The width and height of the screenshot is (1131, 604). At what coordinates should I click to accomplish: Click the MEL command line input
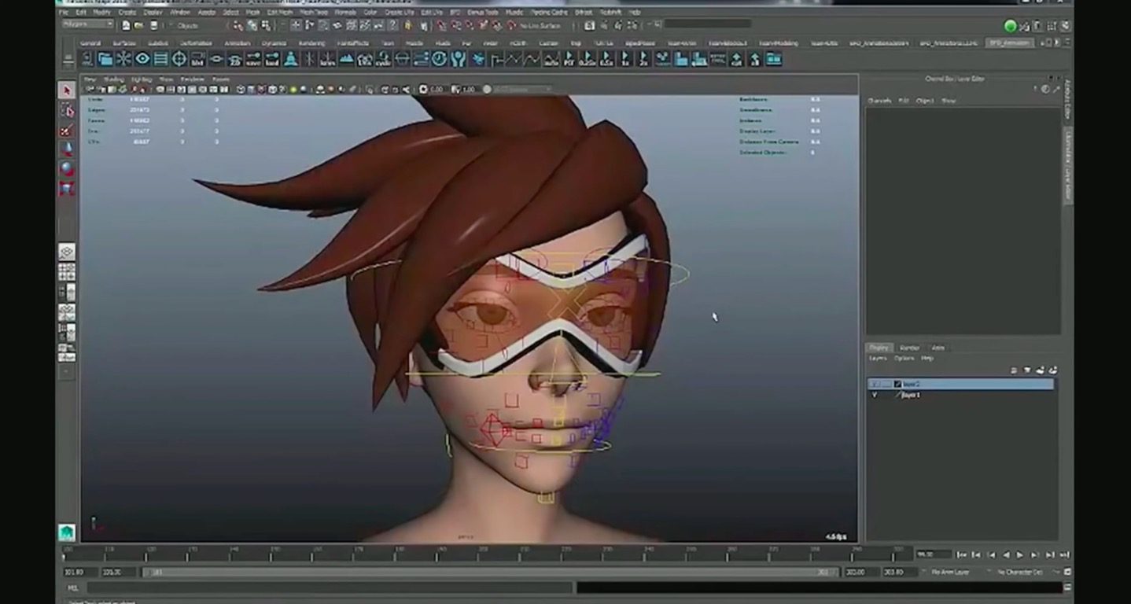[330, 587]
